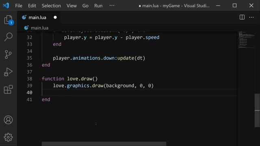Open the Search view

(8, 37)
